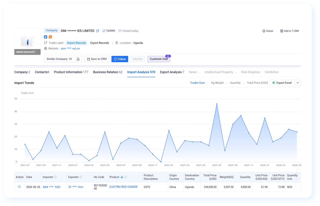Image resolution: width=320 pixels, height=206 pixels.
Task: Click the Update refresh icon
Action: 104,31
